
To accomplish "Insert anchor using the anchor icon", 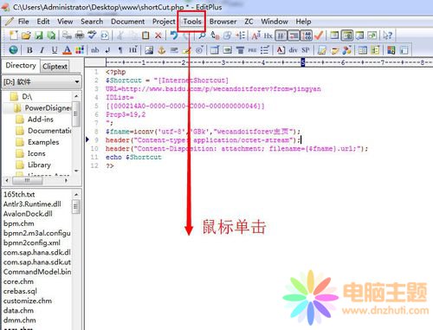I will point(161,50).
